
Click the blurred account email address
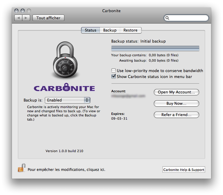128,96
